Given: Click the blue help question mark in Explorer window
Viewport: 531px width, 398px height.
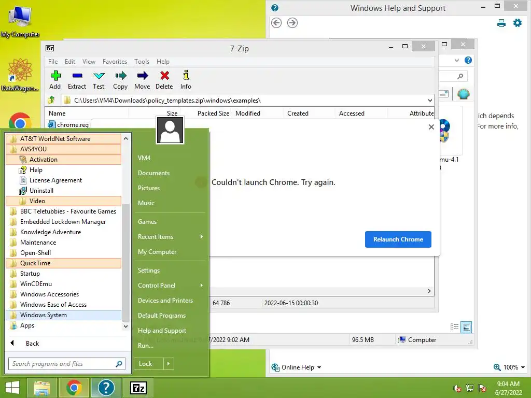Looking at the screenshot, I should click(468, 60).
